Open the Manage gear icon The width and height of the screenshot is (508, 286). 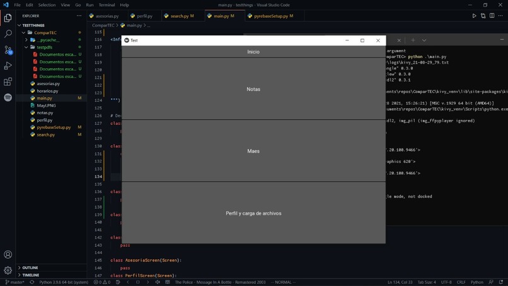coord(8,270)
